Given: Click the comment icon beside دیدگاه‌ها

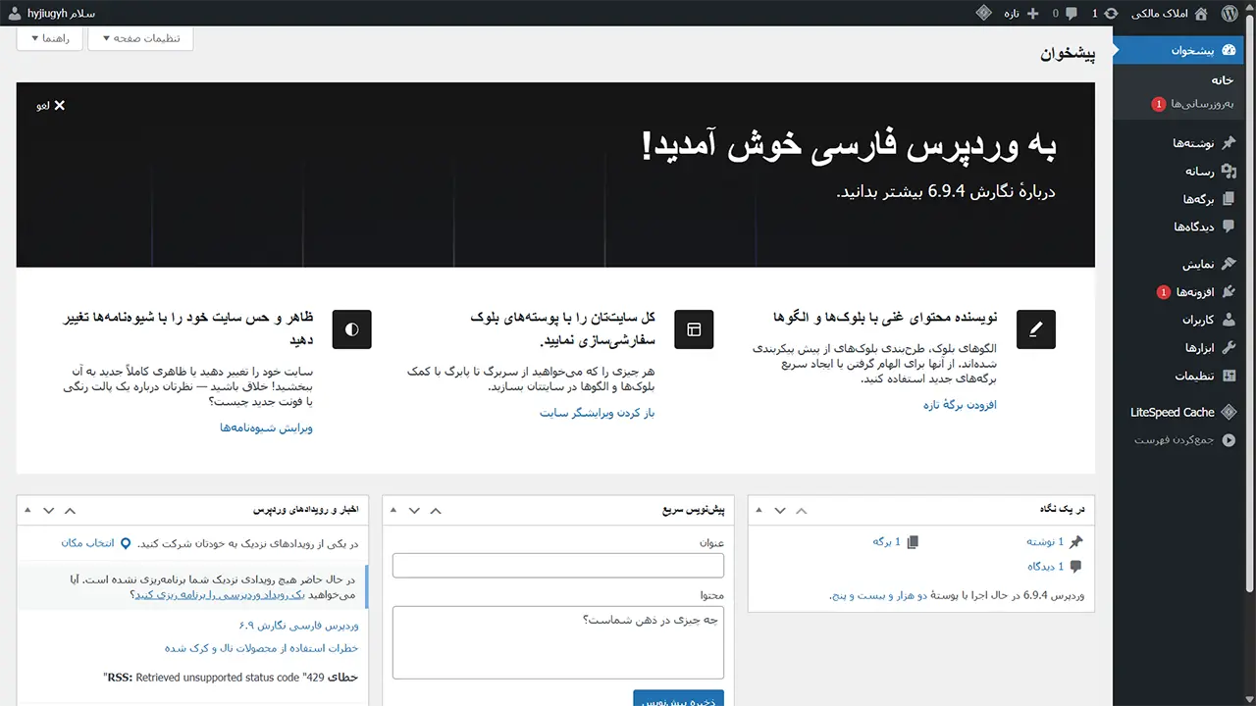Looking at the screenshot, I should [1229, 227].
